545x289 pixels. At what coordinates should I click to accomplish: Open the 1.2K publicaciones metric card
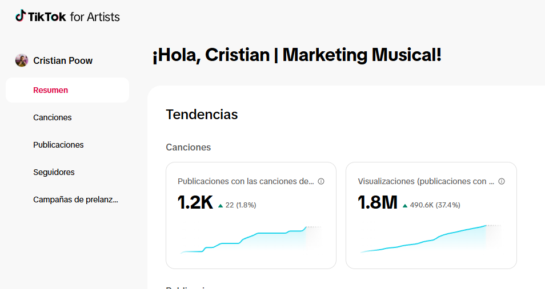tap(251, 215)
